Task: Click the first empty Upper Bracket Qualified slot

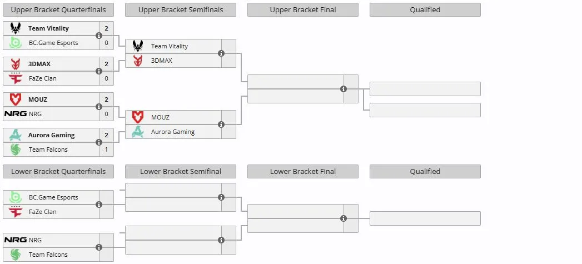Action: [x=425, y=89]
